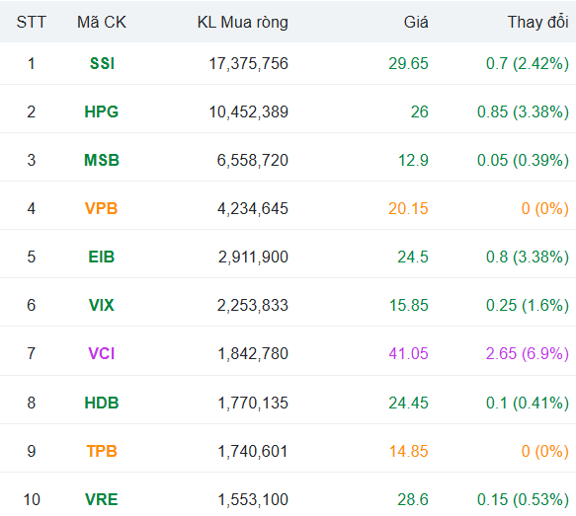Click change value 0.85 (3.38%)
Viewport: 576px width, 516px height.
coord(523,111)
